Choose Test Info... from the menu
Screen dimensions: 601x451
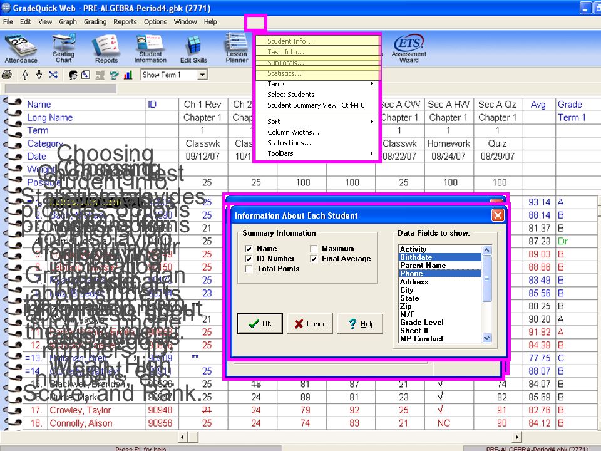pos(318,52)
